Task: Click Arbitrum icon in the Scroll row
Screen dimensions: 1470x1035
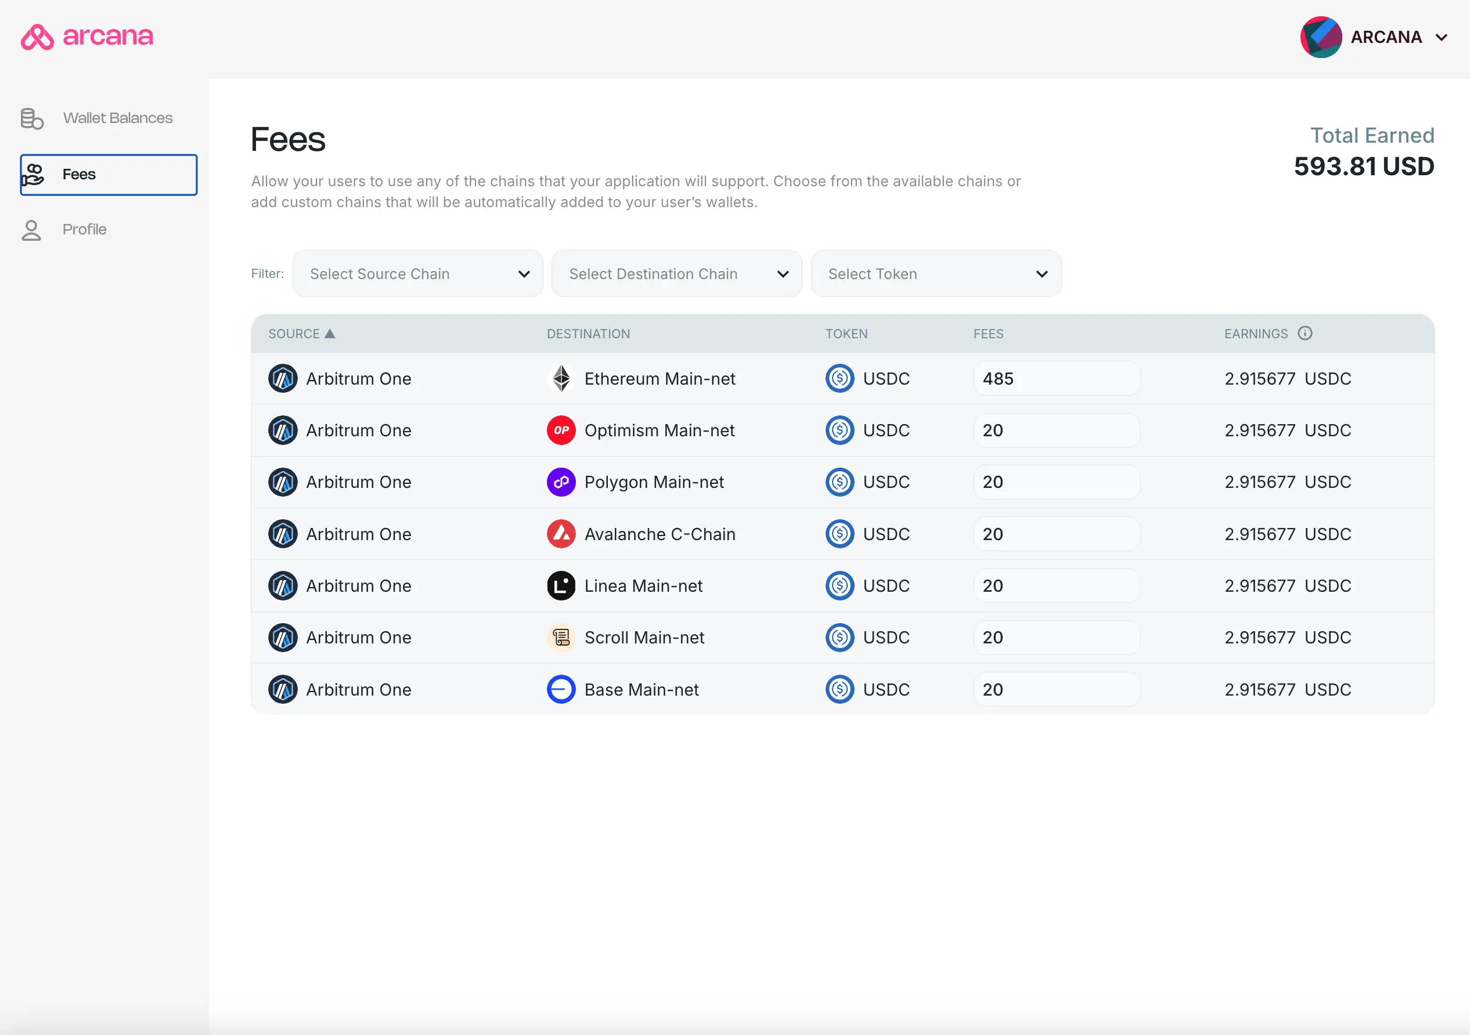Action: pos(283,638)
